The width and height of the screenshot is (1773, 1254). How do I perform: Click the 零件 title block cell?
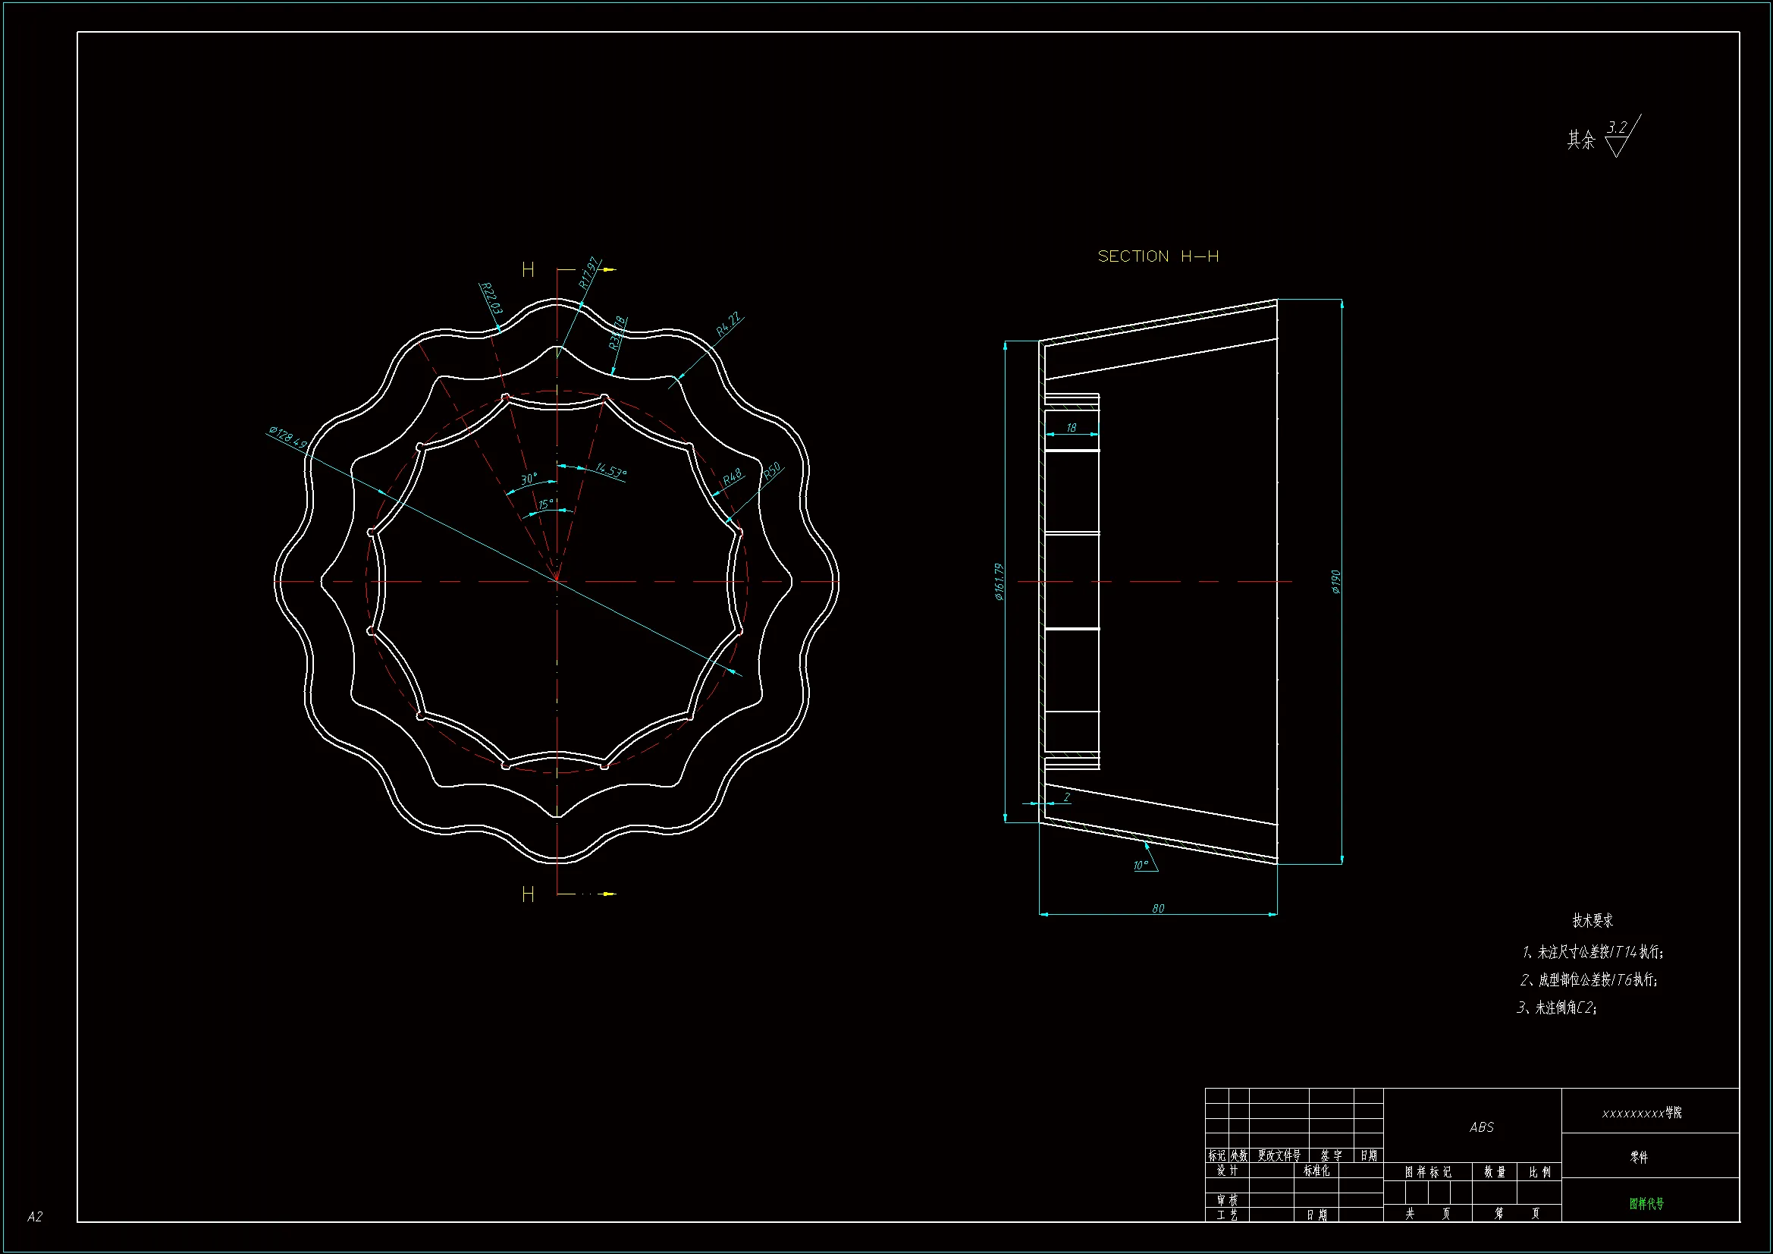[x=1639, y=1157]
